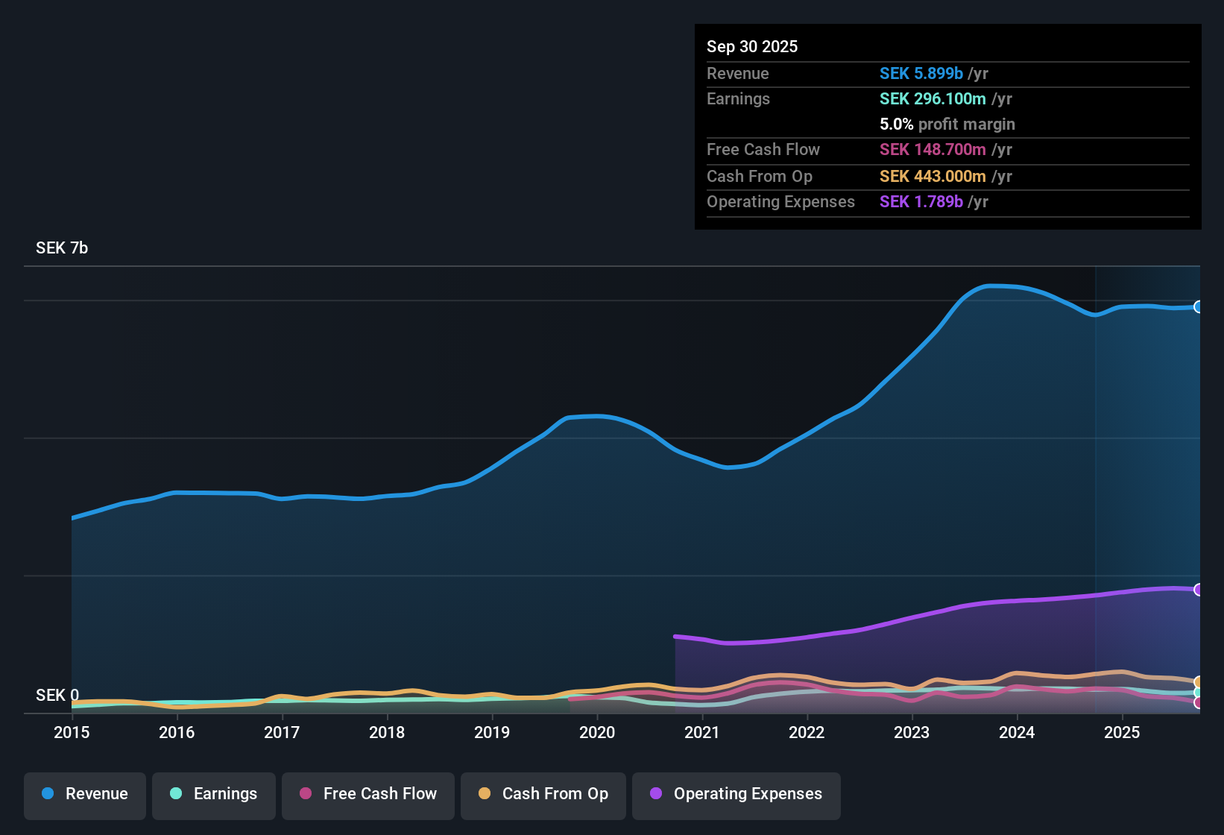Open the Cash From Op legend item
The height and width of the screenshot is (835, 1224).
[x=543, y=794]
